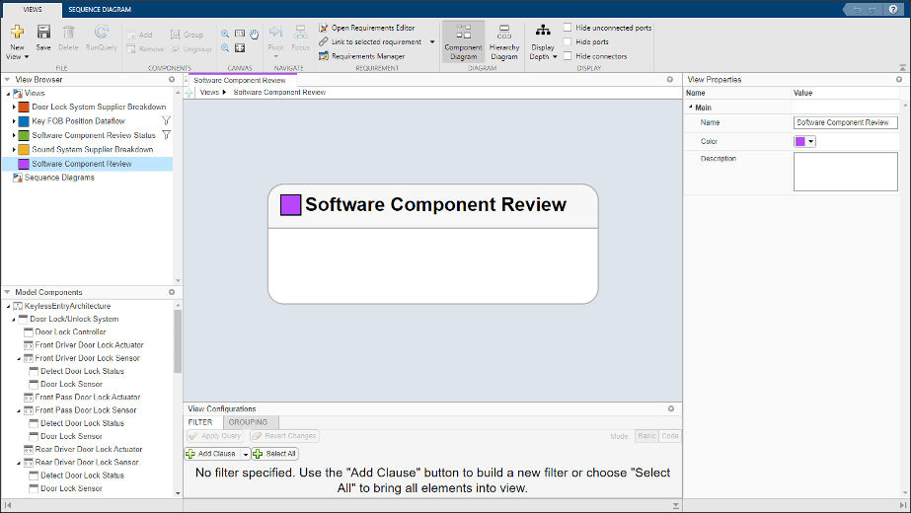Switch to SEQUENCE DIAGRAM ribbon tab
911x513 pixels.
coord(100,9)
